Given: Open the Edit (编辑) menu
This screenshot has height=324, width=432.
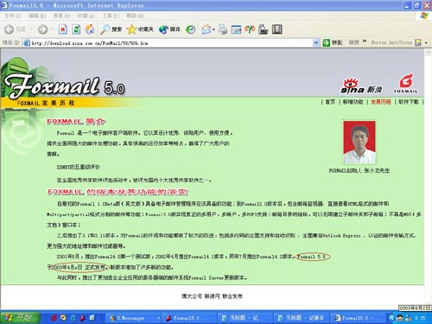Looking at the screenshot, I should pyautogui.click(x=37, y=16).
